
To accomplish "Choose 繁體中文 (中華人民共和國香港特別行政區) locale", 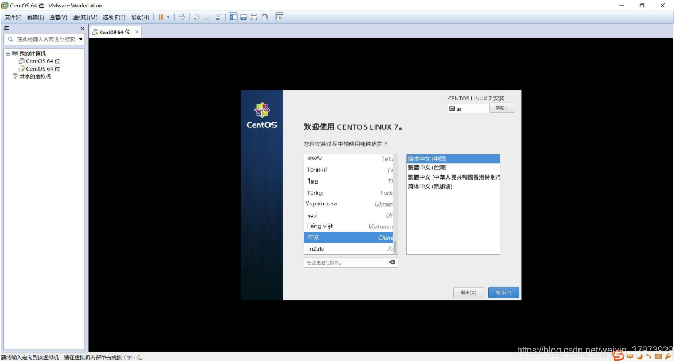I will pyautogui.click(x=453, y=177).
